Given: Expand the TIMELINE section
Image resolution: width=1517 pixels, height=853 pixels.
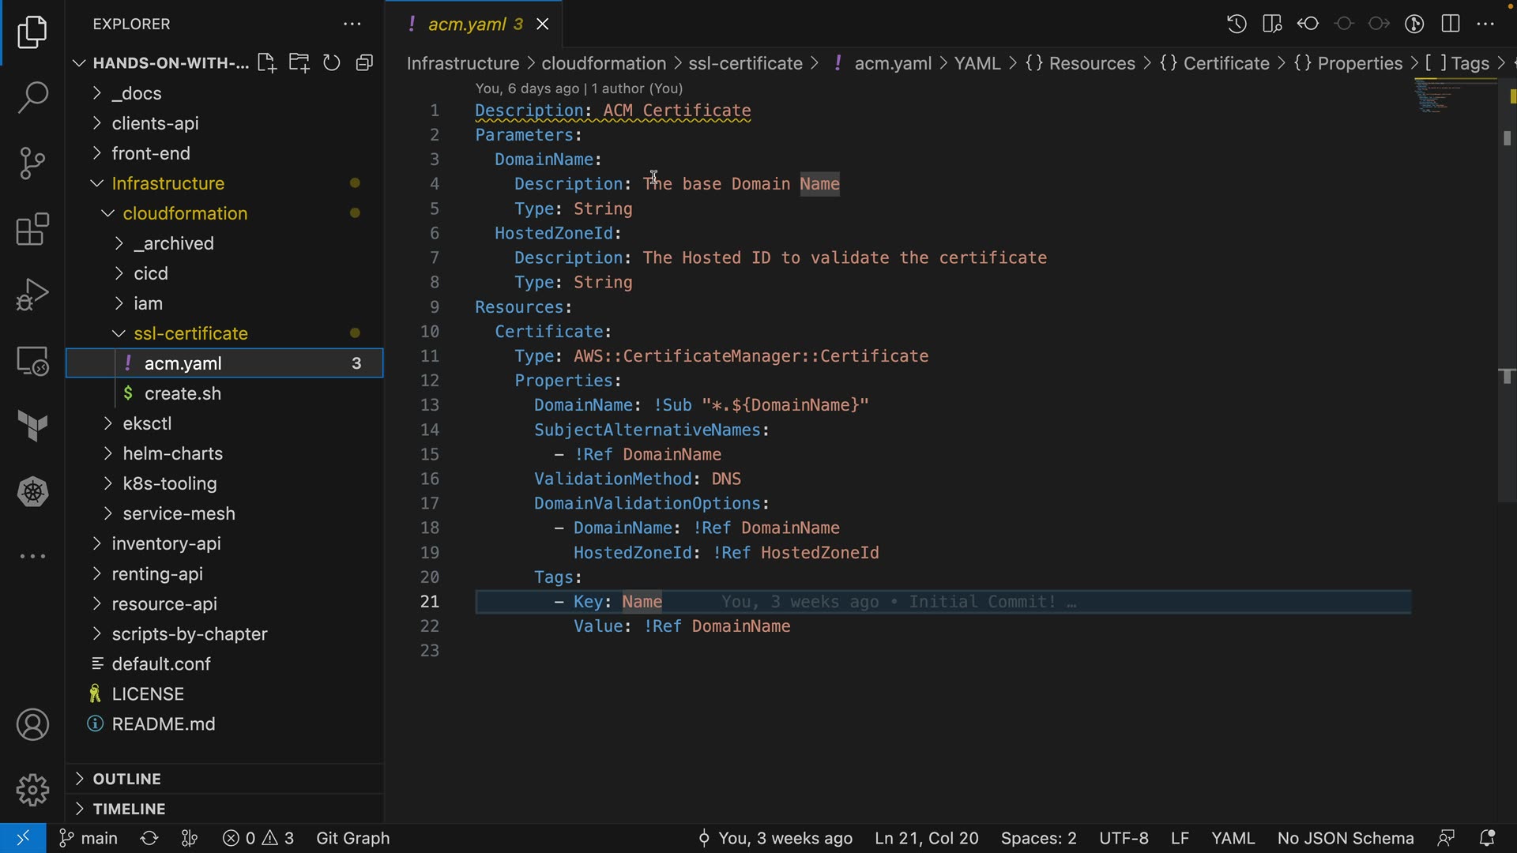Looking at the screenshot, I should point(129,809).
